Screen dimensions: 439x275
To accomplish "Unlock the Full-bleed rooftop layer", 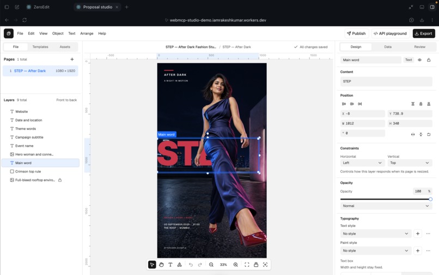I will [59, 180].
